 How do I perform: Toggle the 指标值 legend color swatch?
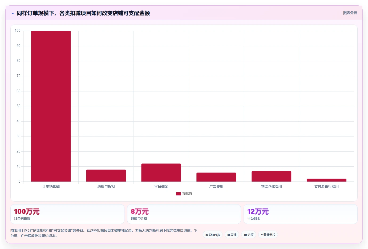click(178, 194)
